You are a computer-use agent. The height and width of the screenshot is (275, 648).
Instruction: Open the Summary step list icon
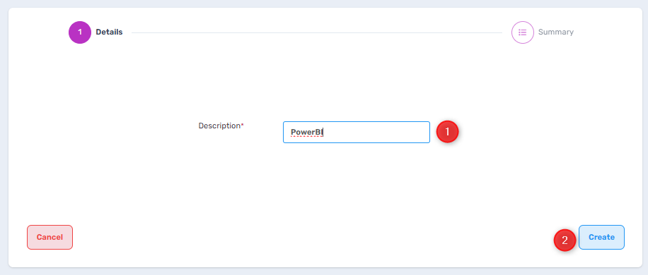(x=522, y=32)
